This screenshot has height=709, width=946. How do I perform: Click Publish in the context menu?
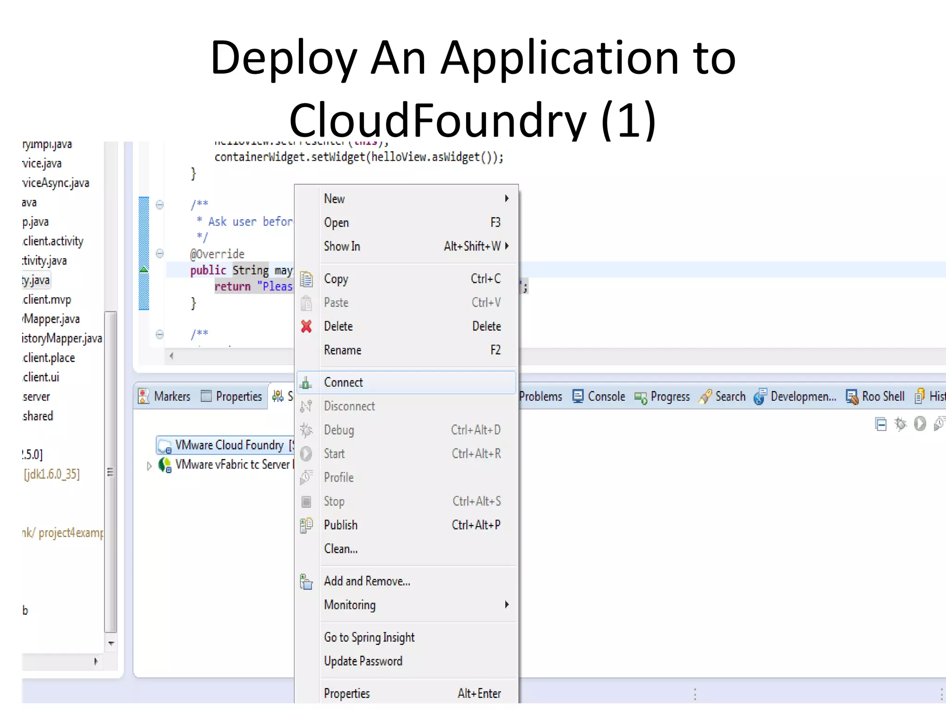coord(406,525)
